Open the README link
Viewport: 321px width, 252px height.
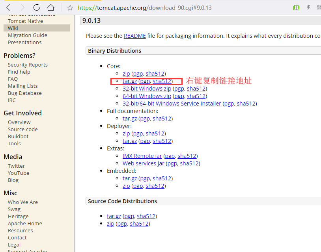pyautogui.click(x=135, y=36)
